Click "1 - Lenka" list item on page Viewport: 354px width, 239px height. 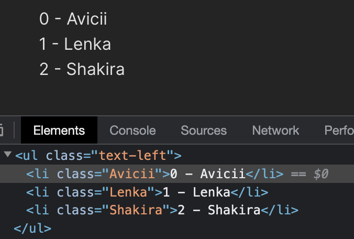pos(75,44)
